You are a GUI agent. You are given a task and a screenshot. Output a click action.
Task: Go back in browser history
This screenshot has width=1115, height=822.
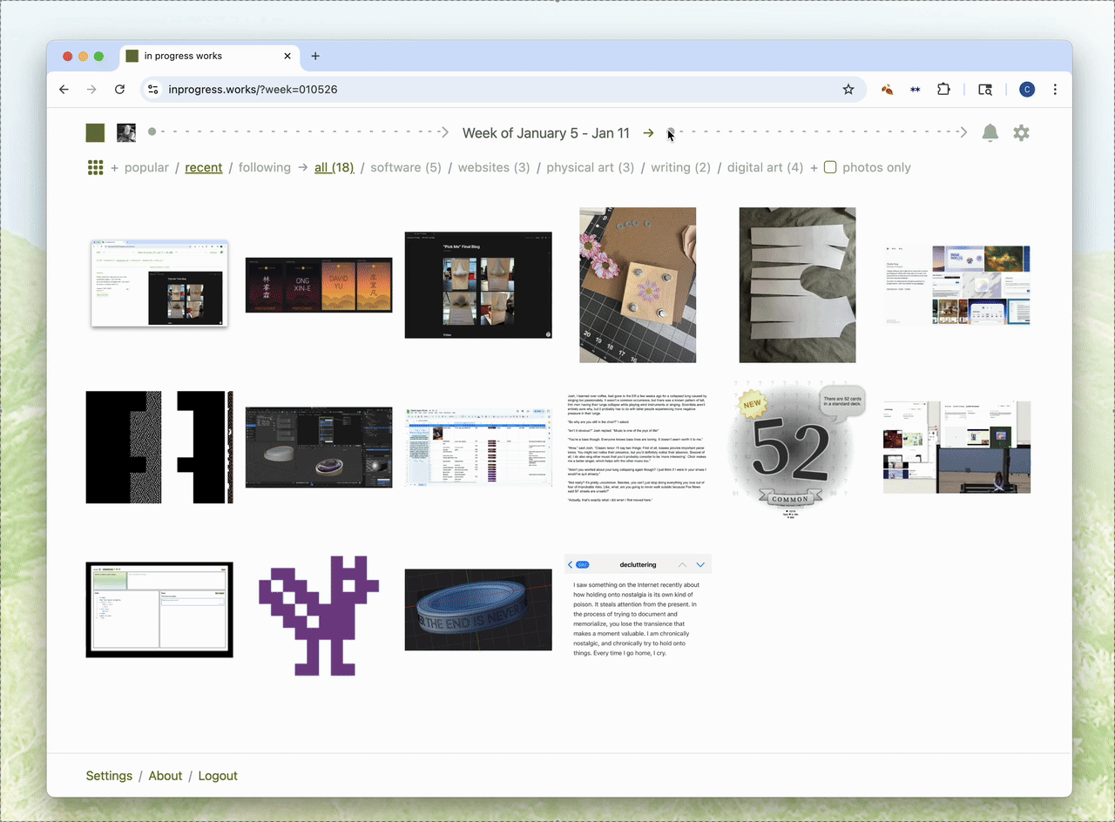64,90
